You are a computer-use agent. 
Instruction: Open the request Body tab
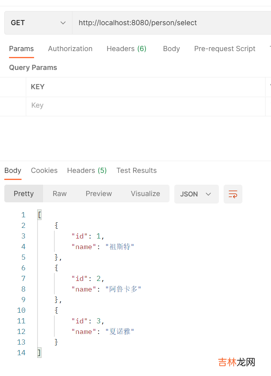click(x=171, y=49)
